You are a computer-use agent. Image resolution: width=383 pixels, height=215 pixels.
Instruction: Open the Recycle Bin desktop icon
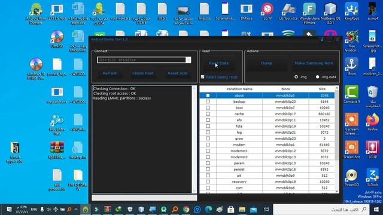pos(372,97)
